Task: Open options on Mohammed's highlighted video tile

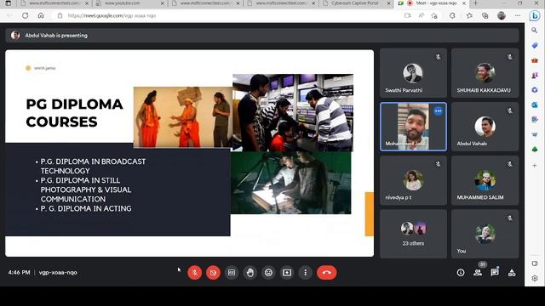Action: [x=438, y=111]
